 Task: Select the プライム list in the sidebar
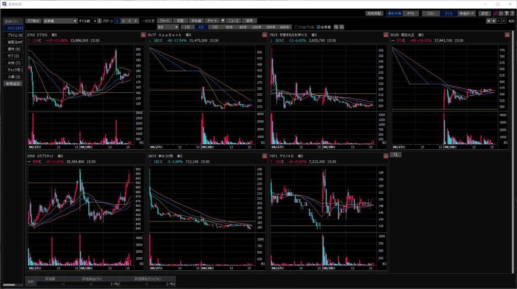pyautogui.click(x=14, y=35)
